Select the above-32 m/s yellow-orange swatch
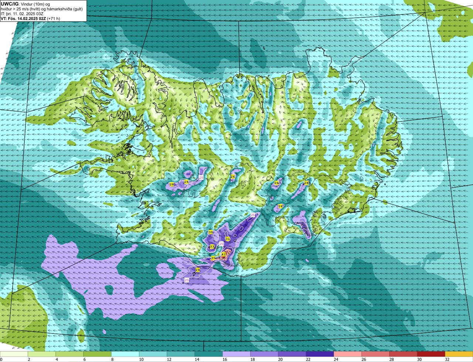The image size is (473, 362). coord(459,354)
